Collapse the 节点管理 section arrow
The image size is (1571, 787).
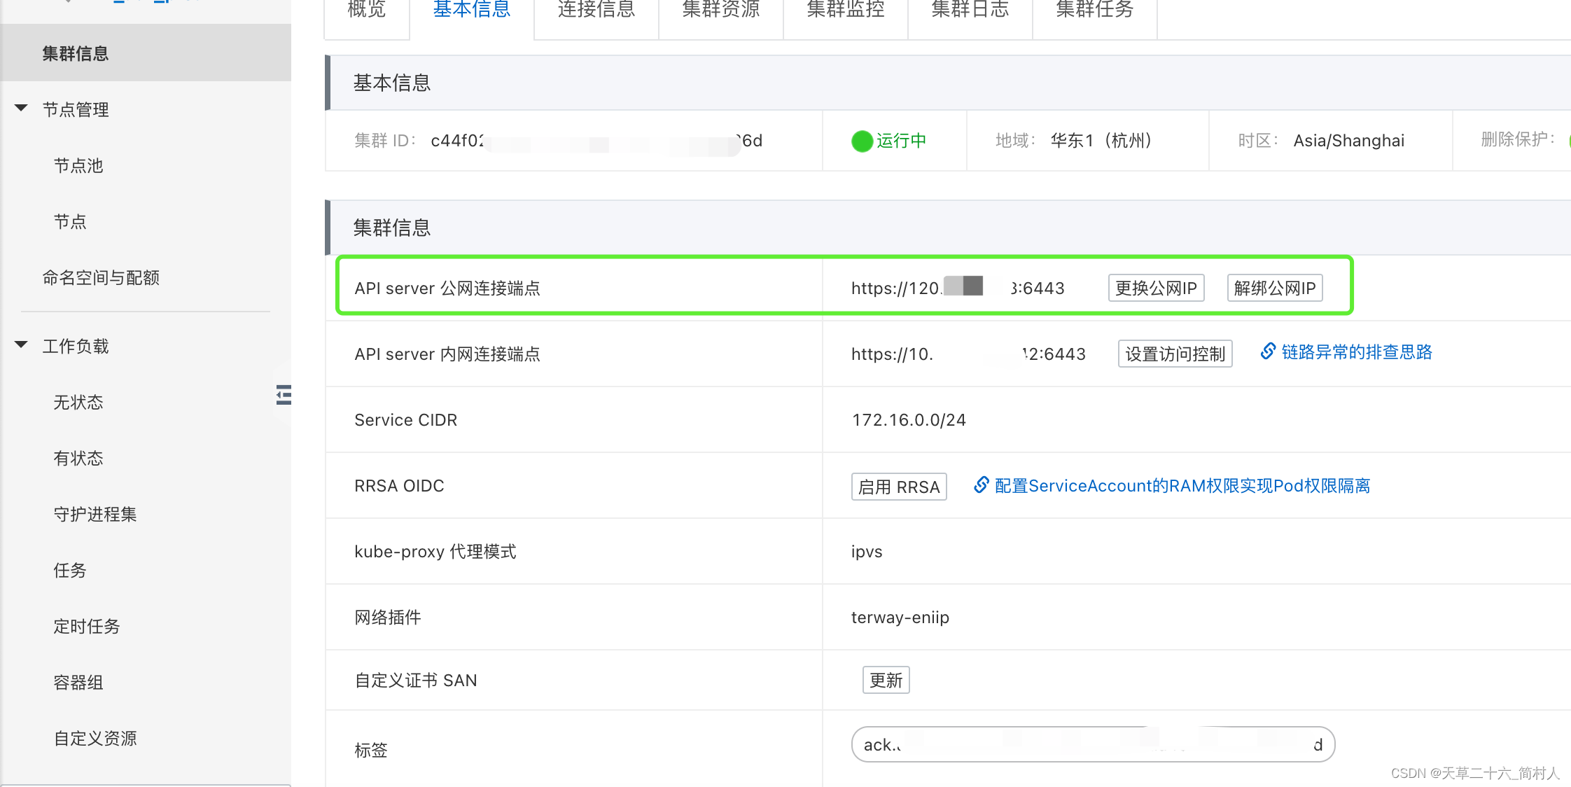point(21,109)
